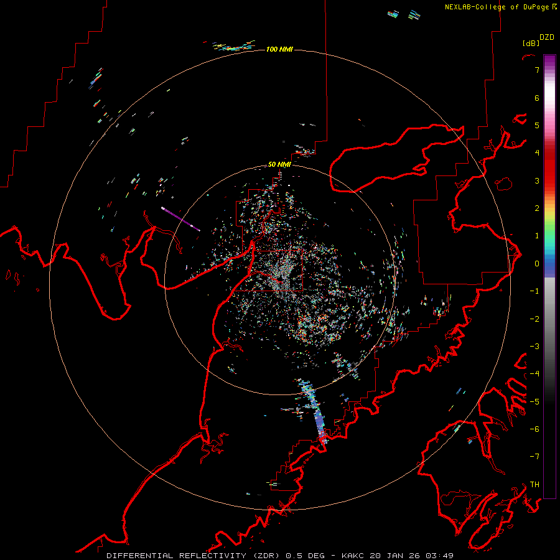Select the 4 value on the color scale
560x560 pixels.
click(537, 153)
